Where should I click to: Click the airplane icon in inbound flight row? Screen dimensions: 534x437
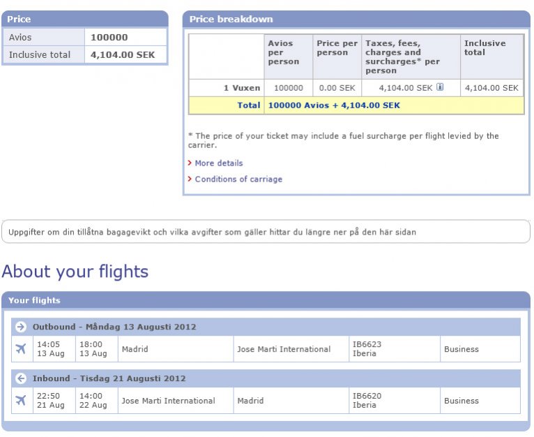pos(21,401)
